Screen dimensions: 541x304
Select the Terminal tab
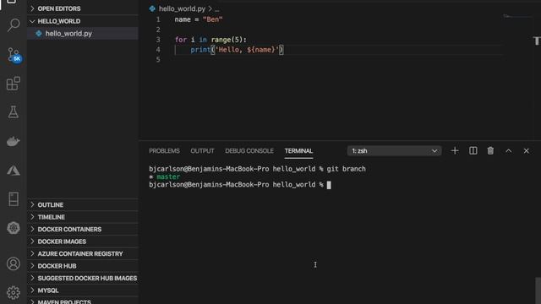(298, 151)
